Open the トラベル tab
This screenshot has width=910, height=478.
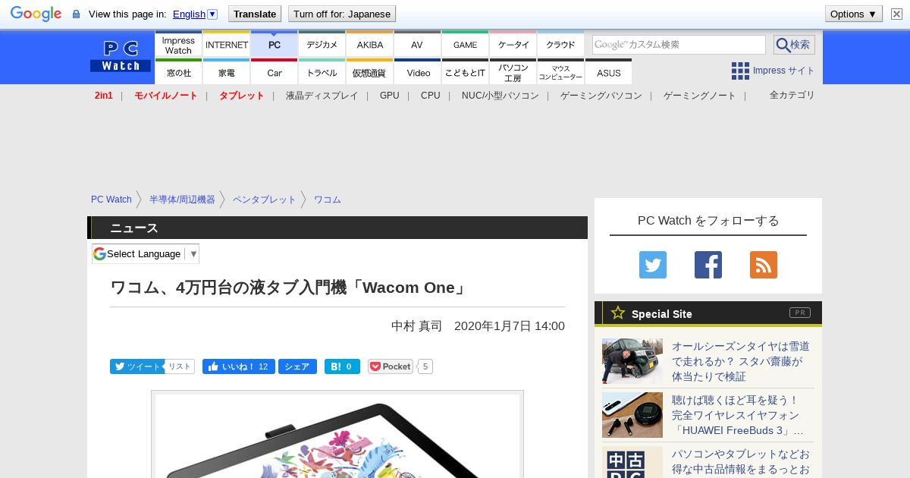click(322, 72)
